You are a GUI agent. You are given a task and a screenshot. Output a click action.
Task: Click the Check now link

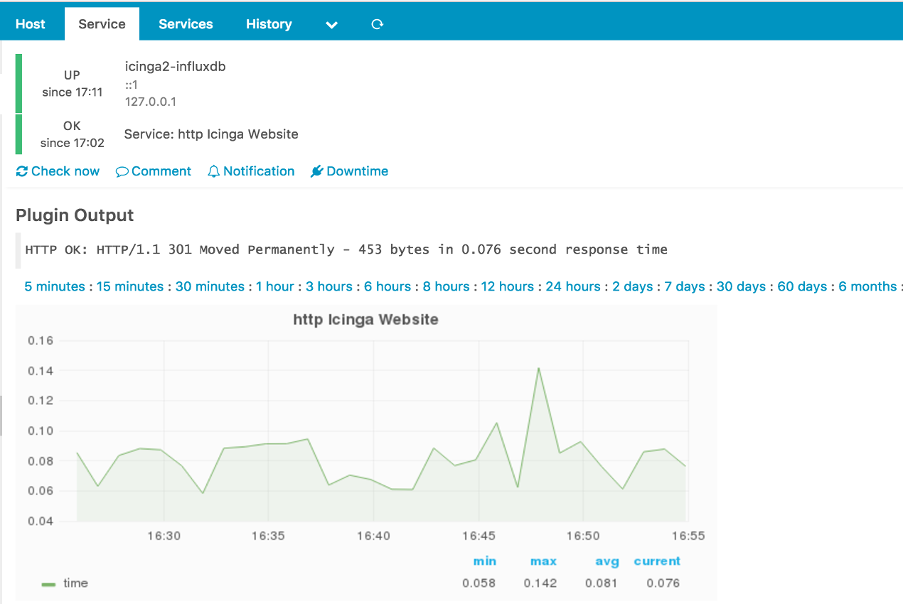point(58,171)
